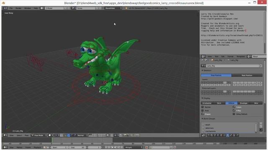Click the Larry_Rig armature name field
This screenshot has width=268, height=150.
232,66
